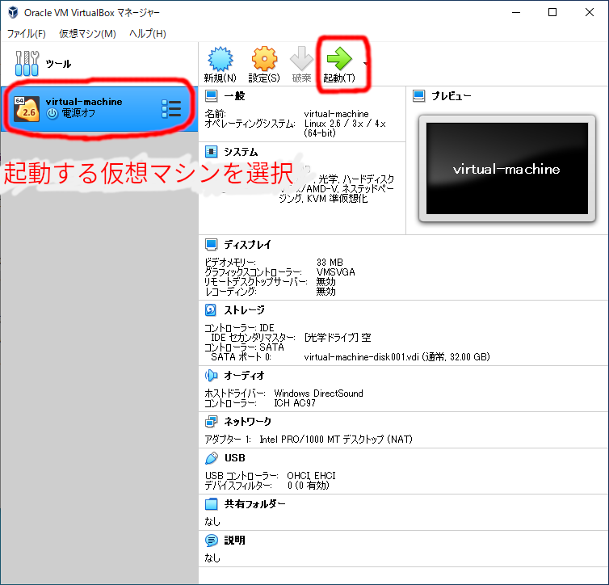This screenshot has height=585, width=609.
Task: Open the ストレージ section header
Action: 244,310
